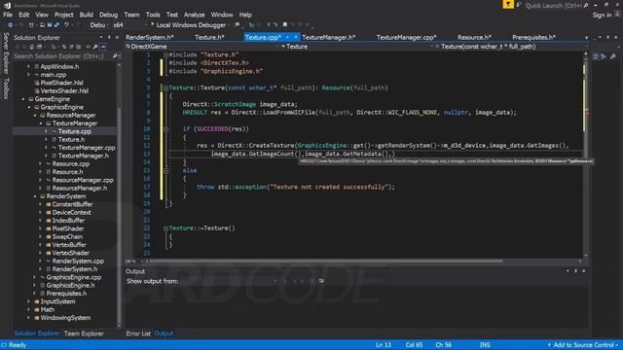Screen dimensions: 623x350
Task: Select Texture.h in Solution Explorer
Action: [x=71, y=140]
